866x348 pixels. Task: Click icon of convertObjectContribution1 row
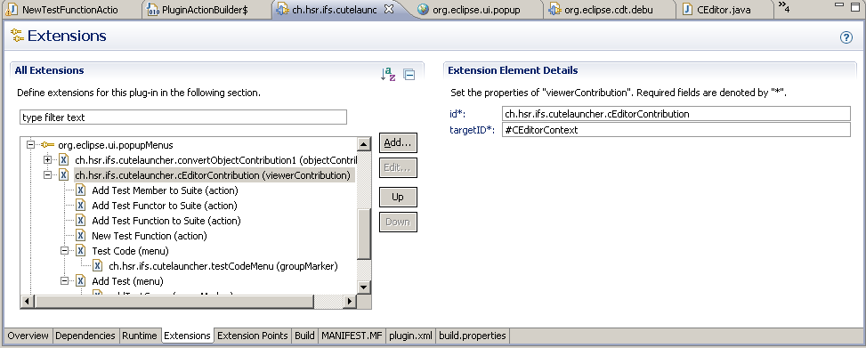tap(63, 160)
